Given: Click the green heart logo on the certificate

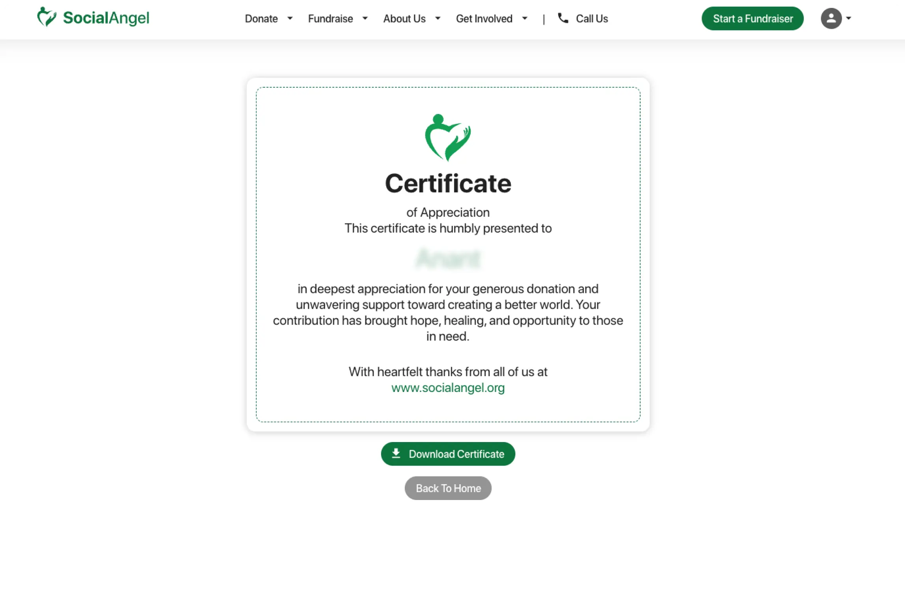Looking at the screenshot, I should (448, 138).
